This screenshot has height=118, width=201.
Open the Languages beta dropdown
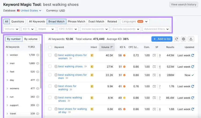pos(135,21)
